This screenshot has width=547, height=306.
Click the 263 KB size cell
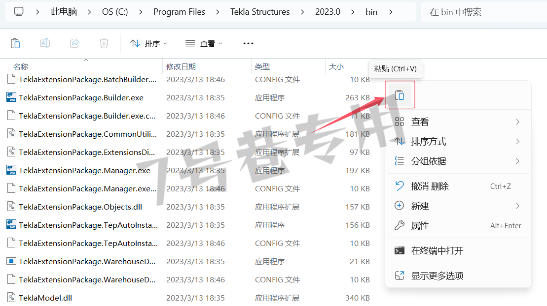[x=357, y=98]
